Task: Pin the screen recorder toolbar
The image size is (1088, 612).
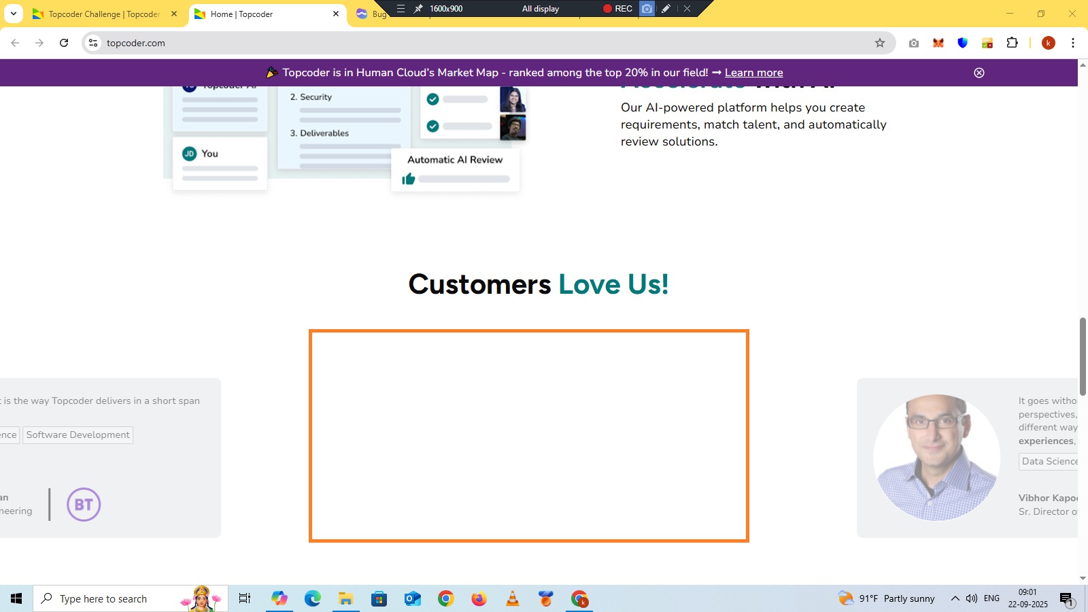Action: [x=418, y=9]
